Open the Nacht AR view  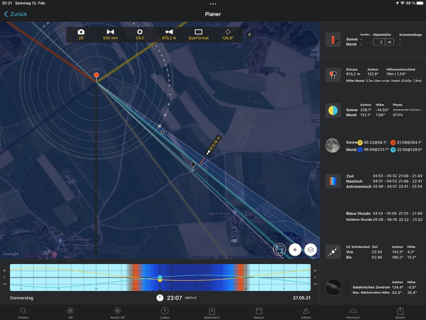[x=118, y=313]
